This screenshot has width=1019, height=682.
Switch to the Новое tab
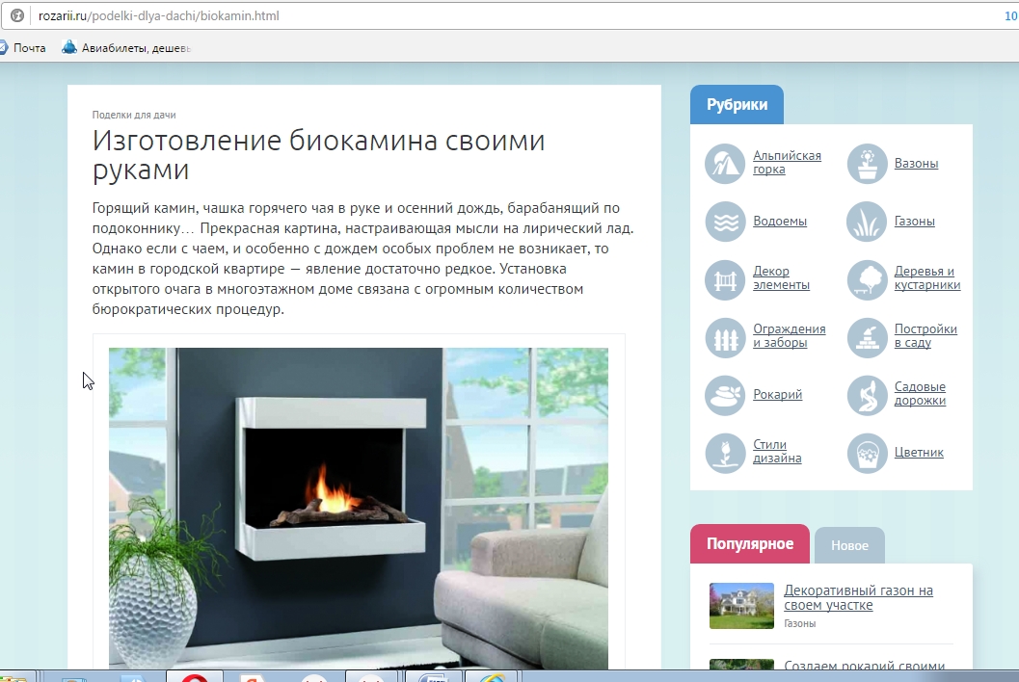[849, 545]
